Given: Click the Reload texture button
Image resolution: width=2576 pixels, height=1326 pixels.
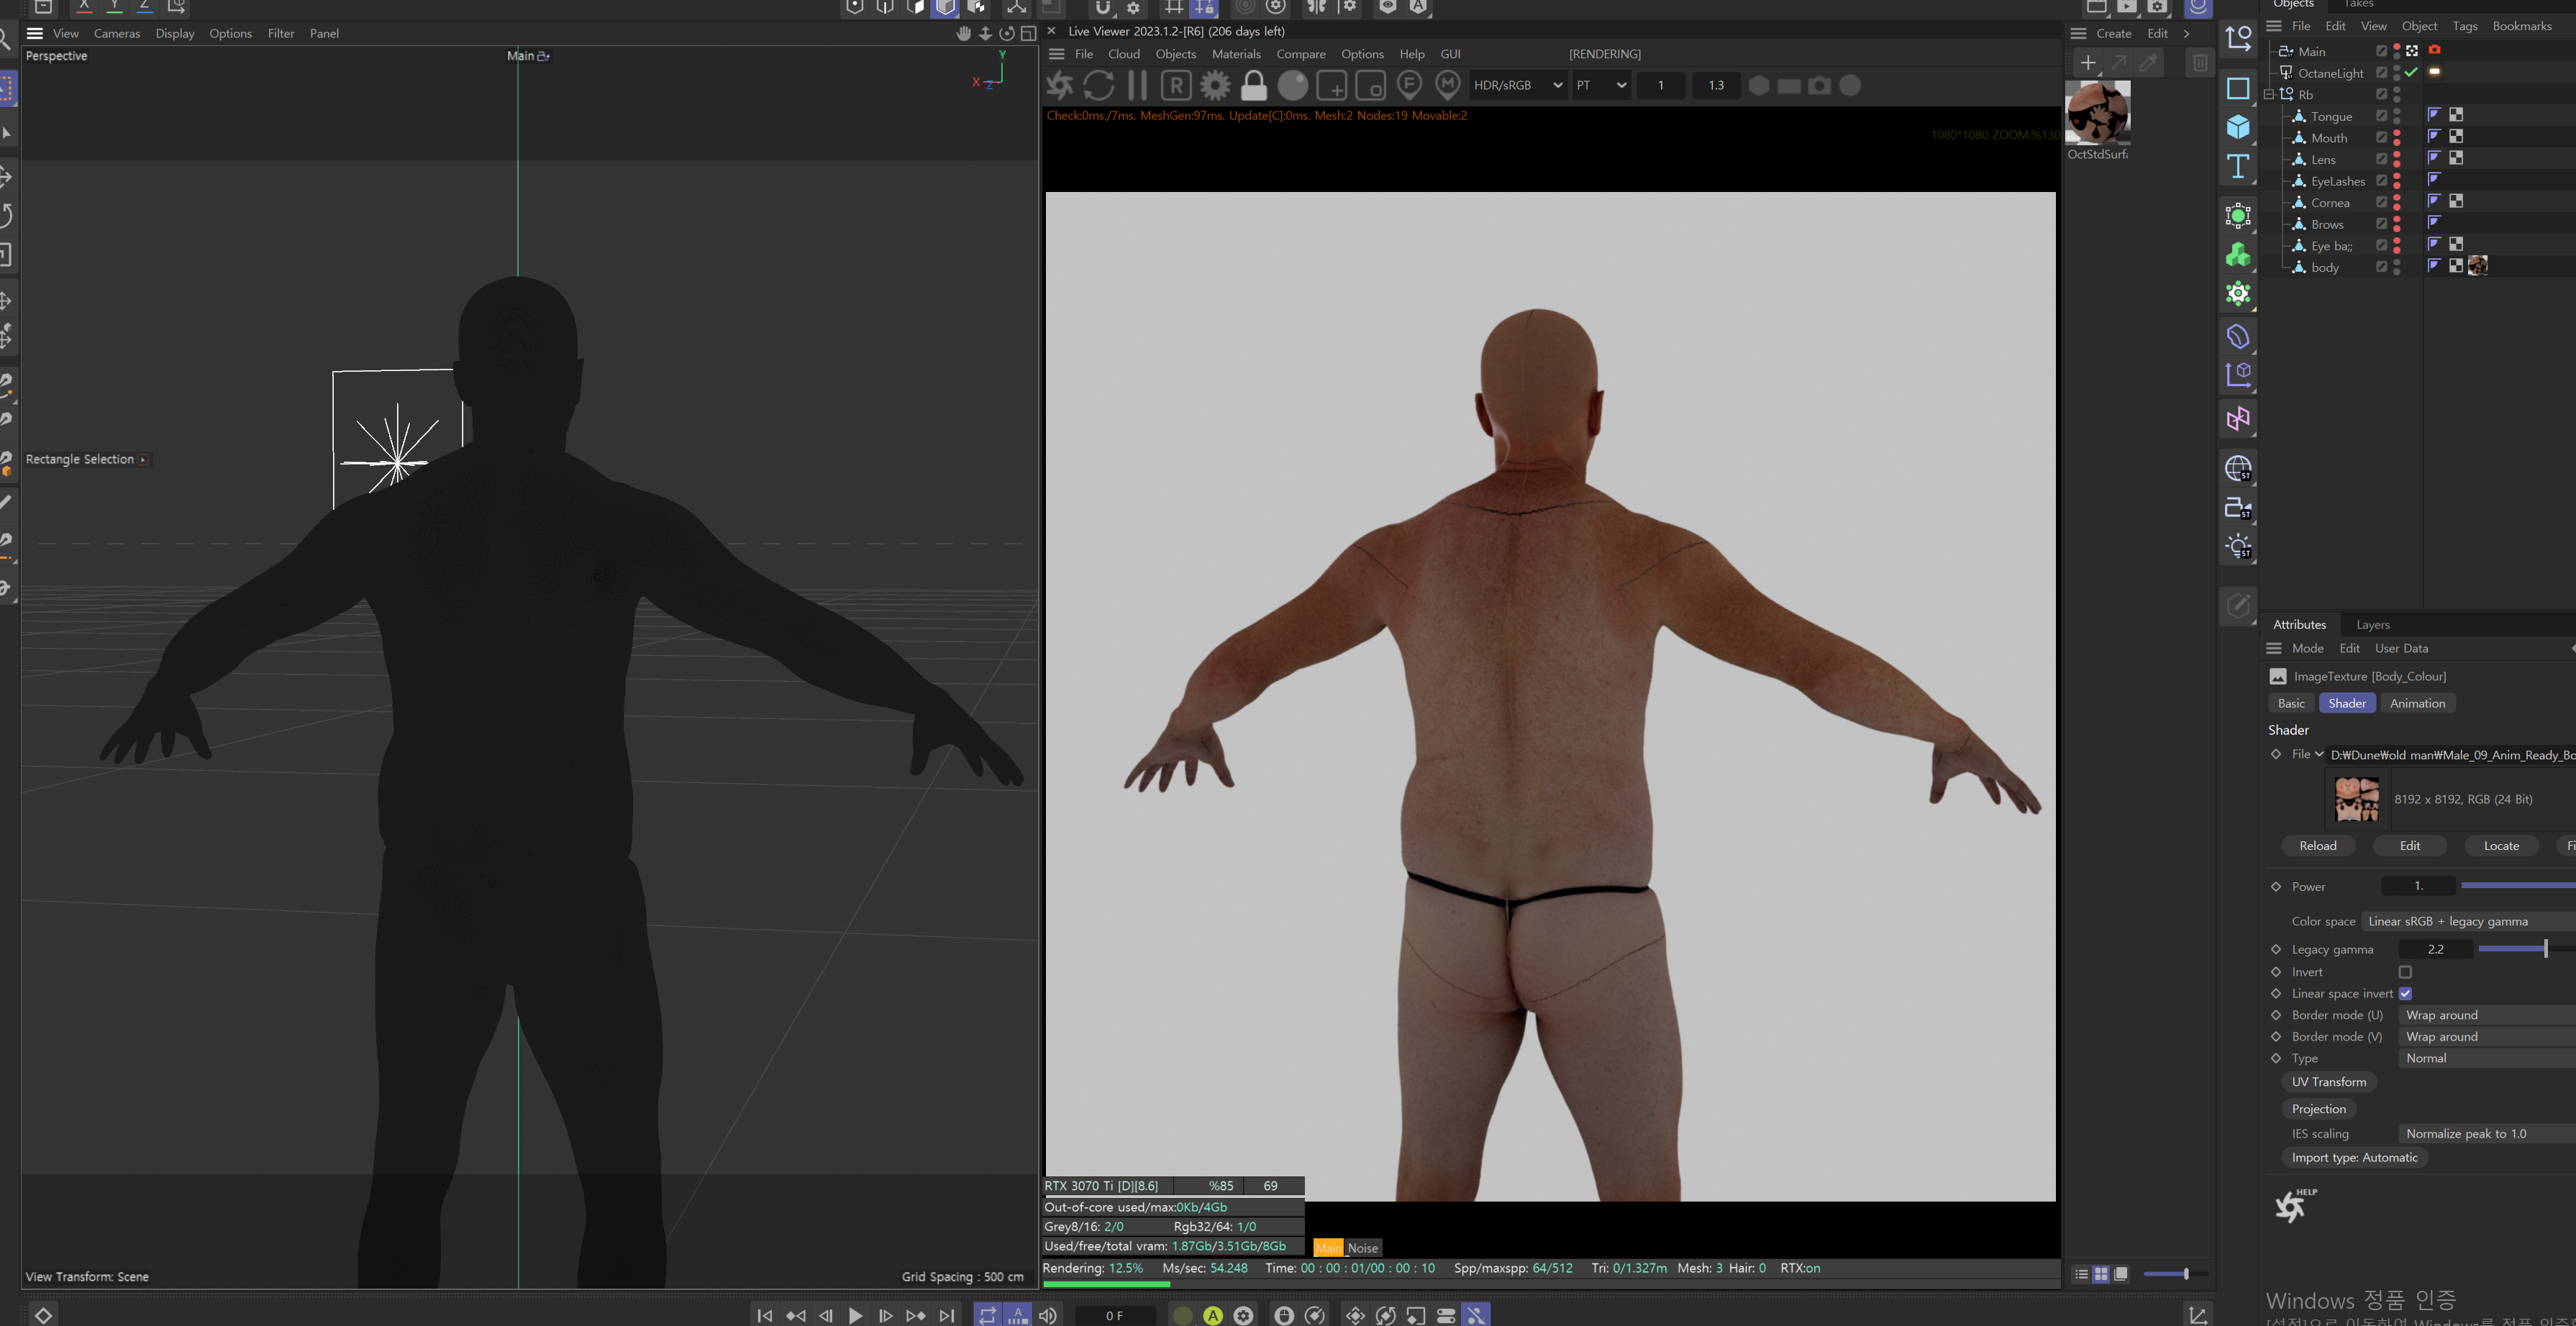Looking at the screenshot, I should 2317,846.
